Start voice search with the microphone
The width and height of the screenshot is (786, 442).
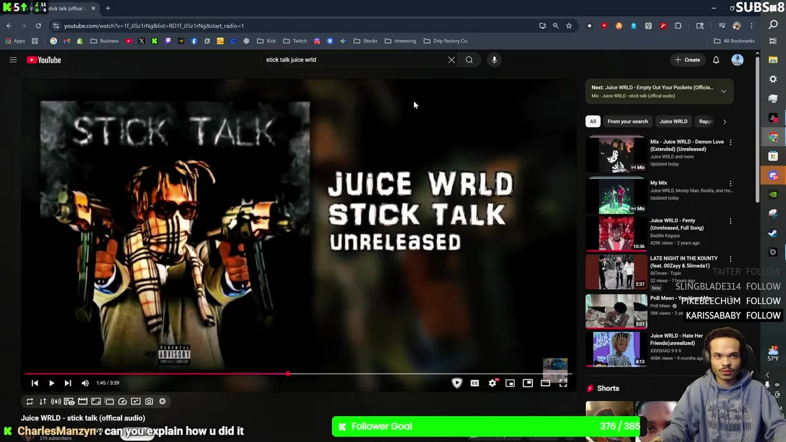point(494,60)
